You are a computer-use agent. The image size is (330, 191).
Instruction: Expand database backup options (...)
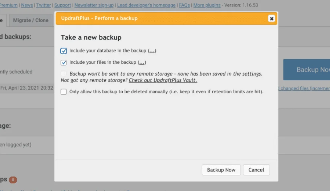(152, 51)
